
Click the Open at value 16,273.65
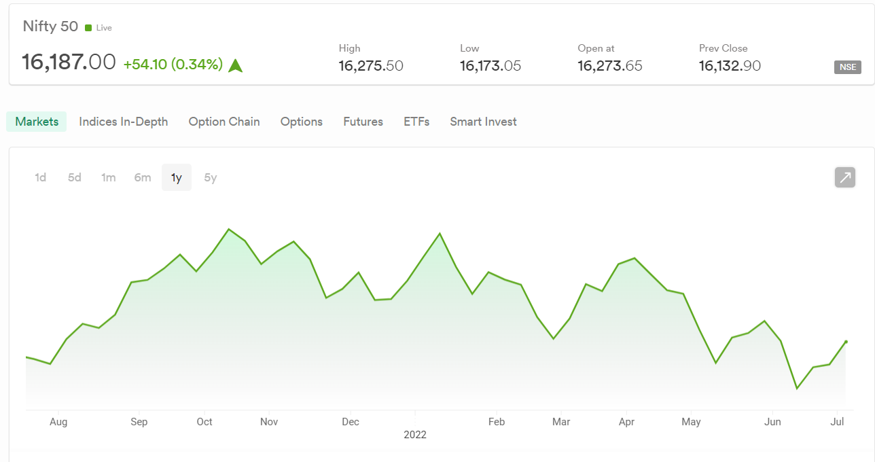[x=610, y=66]
